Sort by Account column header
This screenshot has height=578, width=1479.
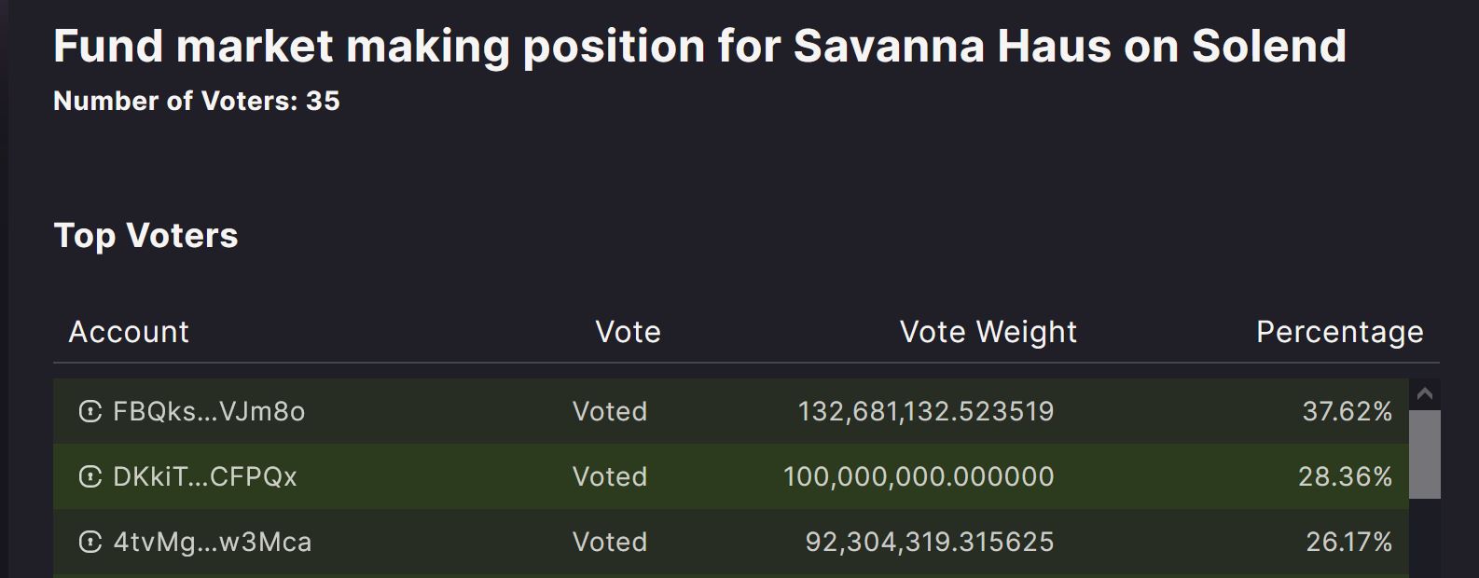[129, 332]
